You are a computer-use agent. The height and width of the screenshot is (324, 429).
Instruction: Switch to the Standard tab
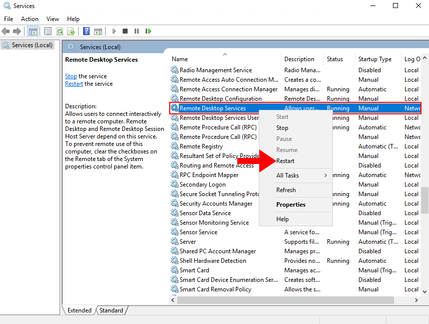click(x=111, y=310)
